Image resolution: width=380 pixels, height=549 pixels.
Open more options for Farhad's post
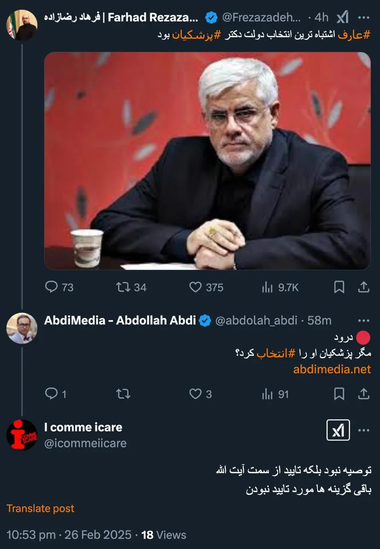[364, 18]
